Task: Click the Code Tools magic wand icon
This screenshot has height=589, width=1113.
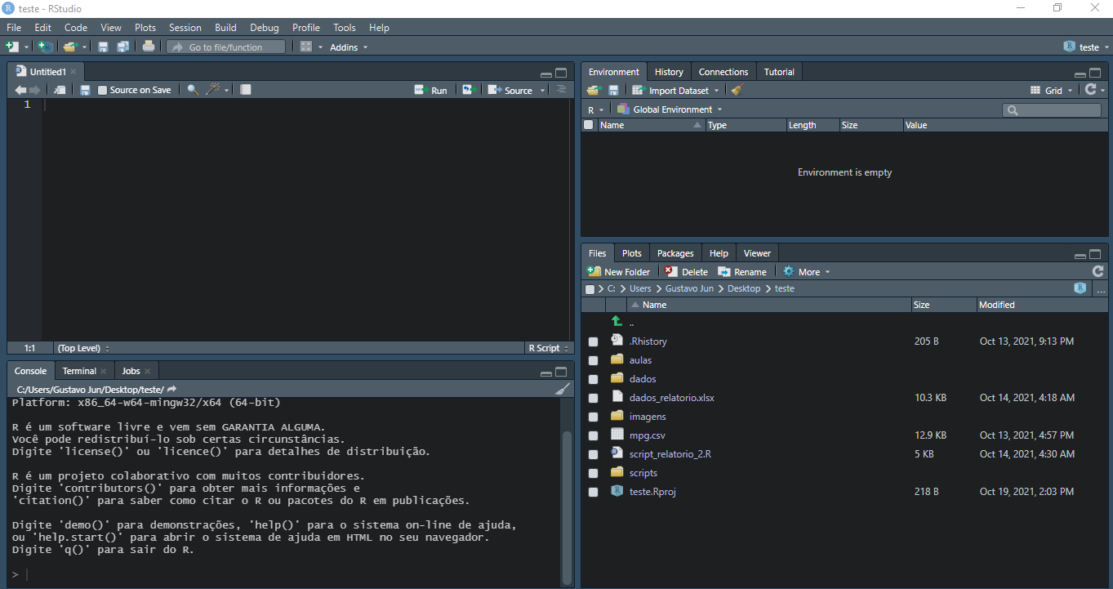Action: tap(213, 90)
